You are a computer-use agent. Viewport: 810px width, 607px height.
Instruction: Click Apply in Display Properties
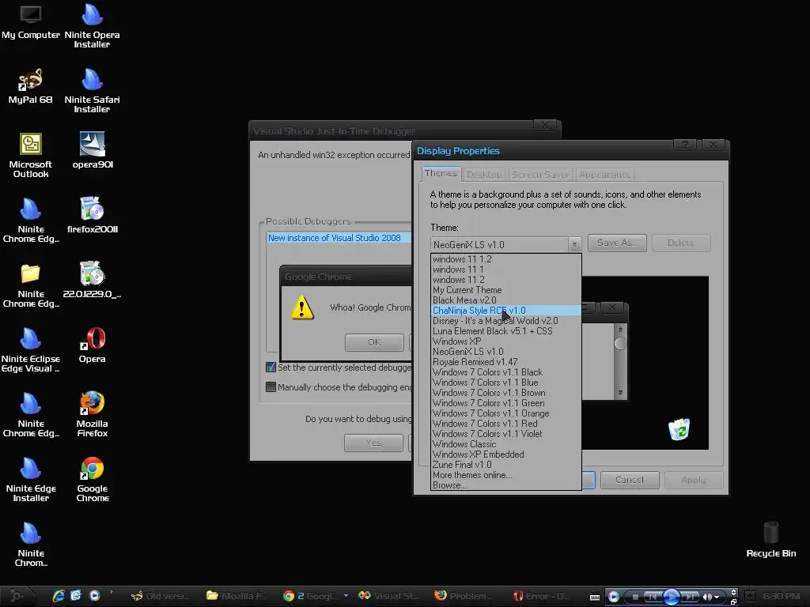click(x=693, y=480)
